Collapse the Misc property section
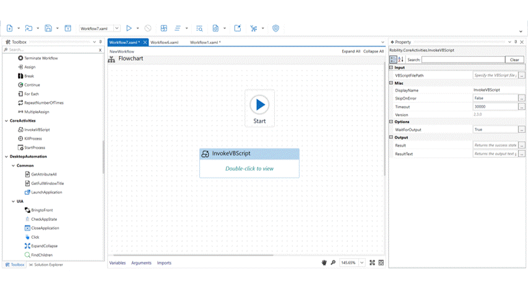The image size is (528, 297). 391,83
